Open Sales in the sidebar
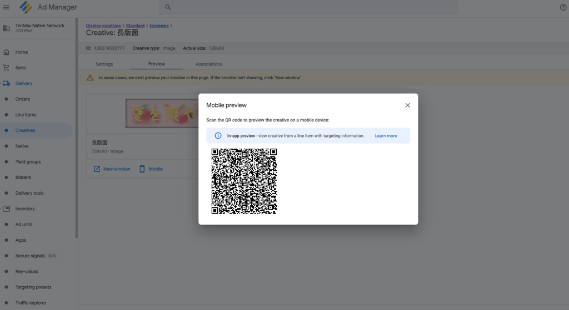 (x=21, y=68)
